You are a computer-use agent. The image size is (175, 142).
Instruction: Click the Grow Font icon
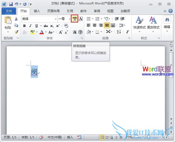pyautogui.click(x=61, y=32)
